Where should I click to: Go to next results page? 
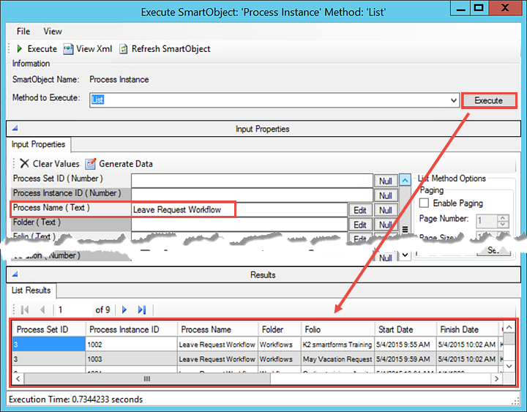(x=124, y=310)
